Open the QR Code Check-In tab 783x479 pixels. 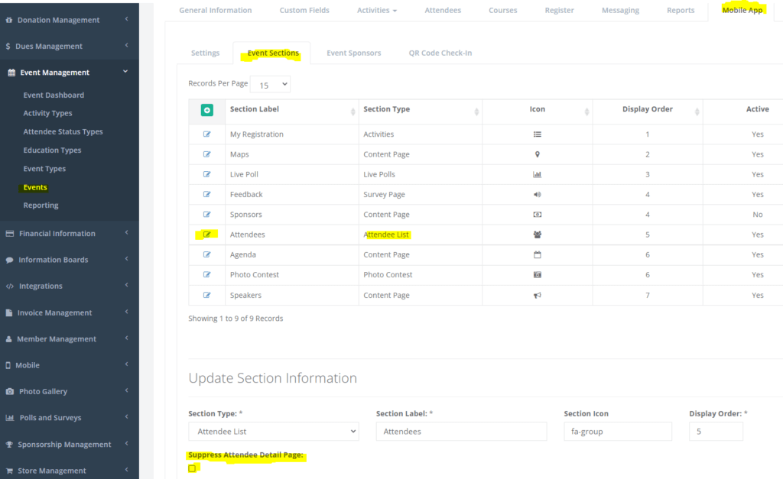(440, 53)
